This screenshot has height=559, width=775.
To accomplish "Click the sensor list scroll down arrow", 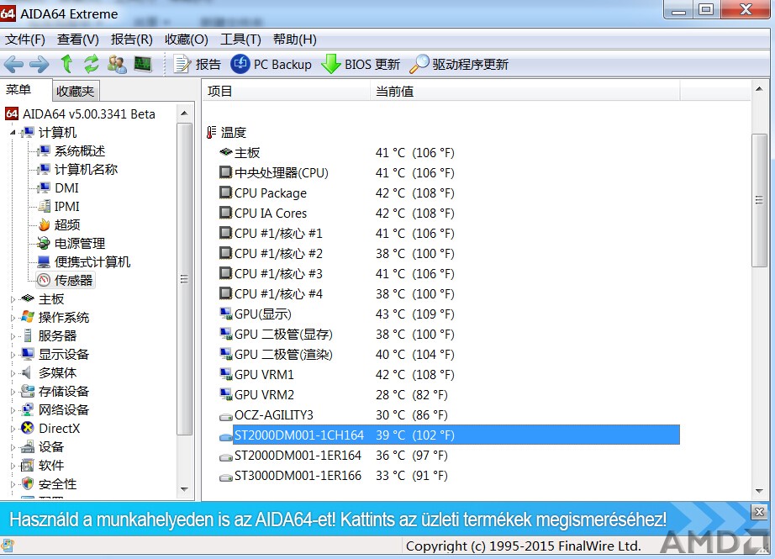I will click(x=759, y=491).
